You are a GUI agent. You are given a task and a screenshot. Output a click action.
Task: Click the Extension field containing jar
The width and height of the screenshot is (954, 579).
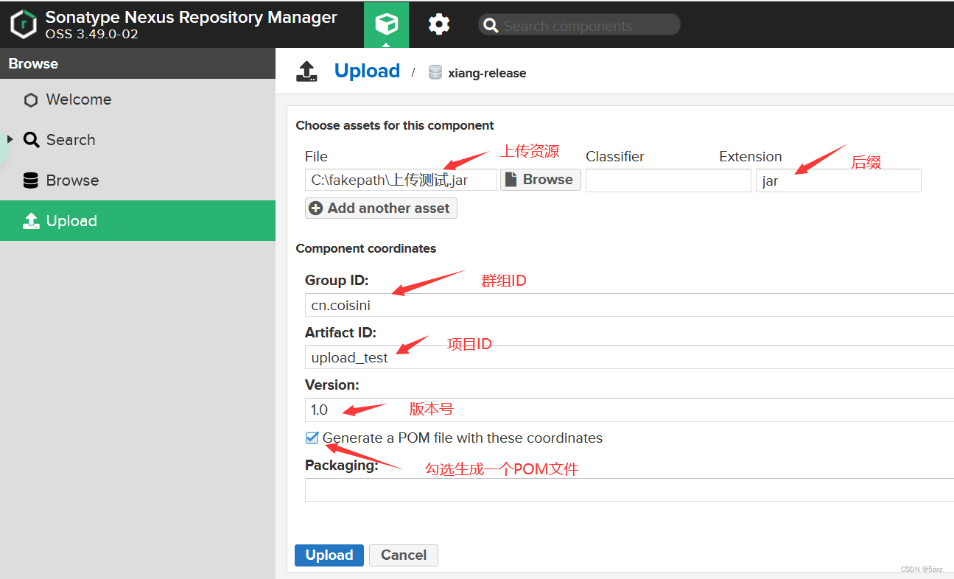(x=838, y=180)
